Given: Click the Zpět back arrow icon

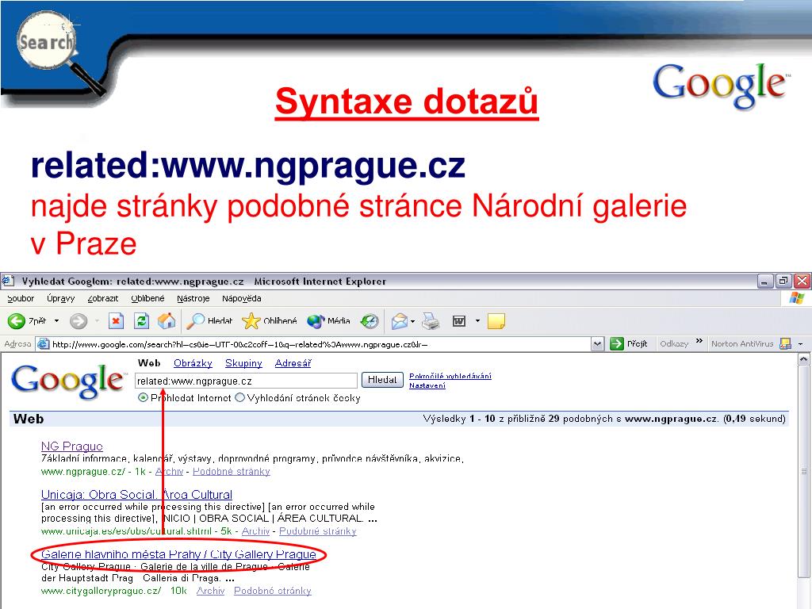Looking at the screenshot, I should tap(16, 321).
